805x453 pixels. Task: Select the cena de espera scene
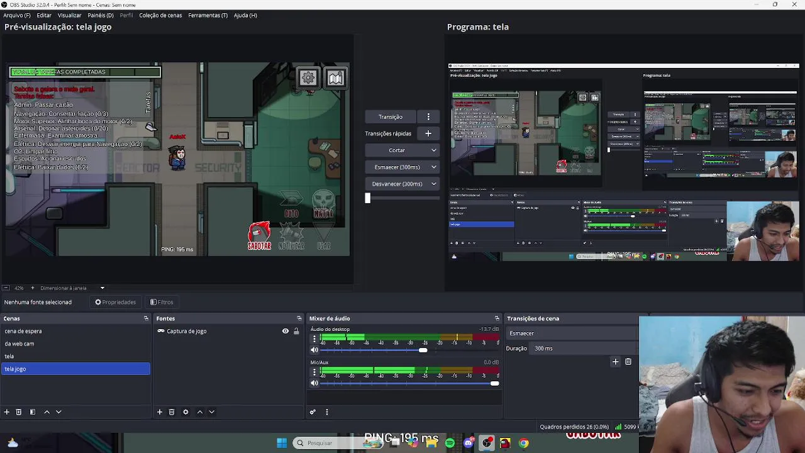(x=75, y=331)
